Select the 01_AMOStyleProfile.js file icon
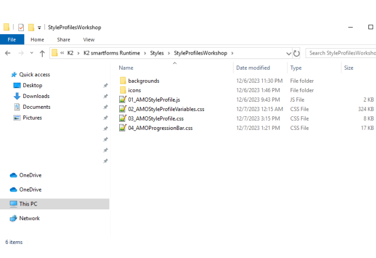 [x=123, y=100]
